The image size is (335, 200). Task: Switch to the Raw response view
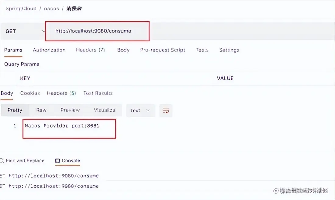tap(41, 110)
